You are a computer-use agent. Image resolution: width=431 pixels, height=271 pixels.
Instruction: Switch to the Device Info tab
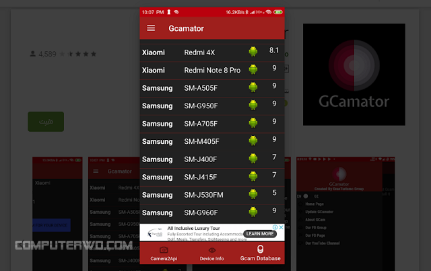(212, 254)
